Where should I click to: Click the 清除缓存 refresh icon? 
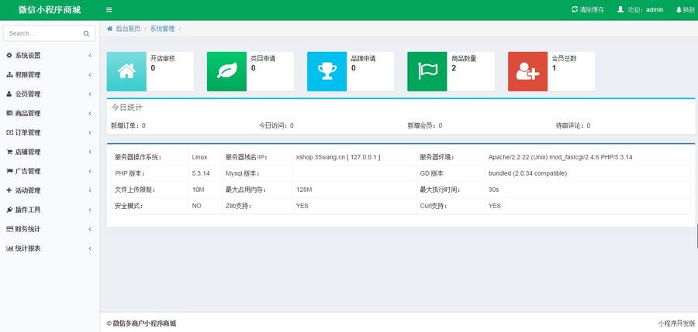(574, 9)
